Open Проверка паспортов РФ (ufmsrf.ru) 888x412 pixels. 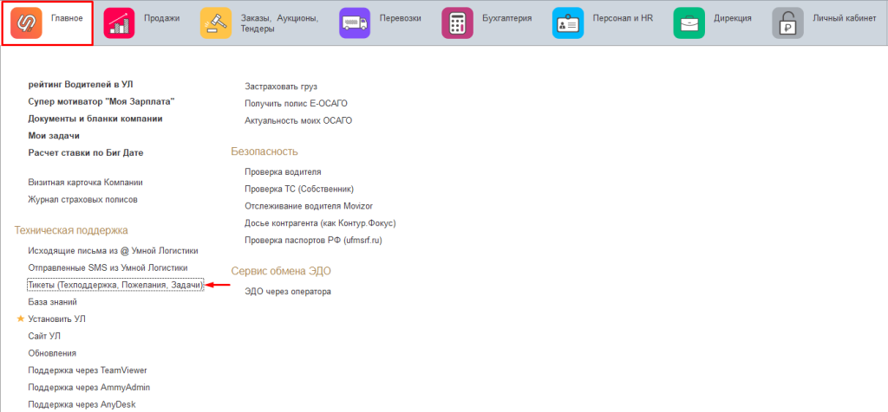pos(314,241)
